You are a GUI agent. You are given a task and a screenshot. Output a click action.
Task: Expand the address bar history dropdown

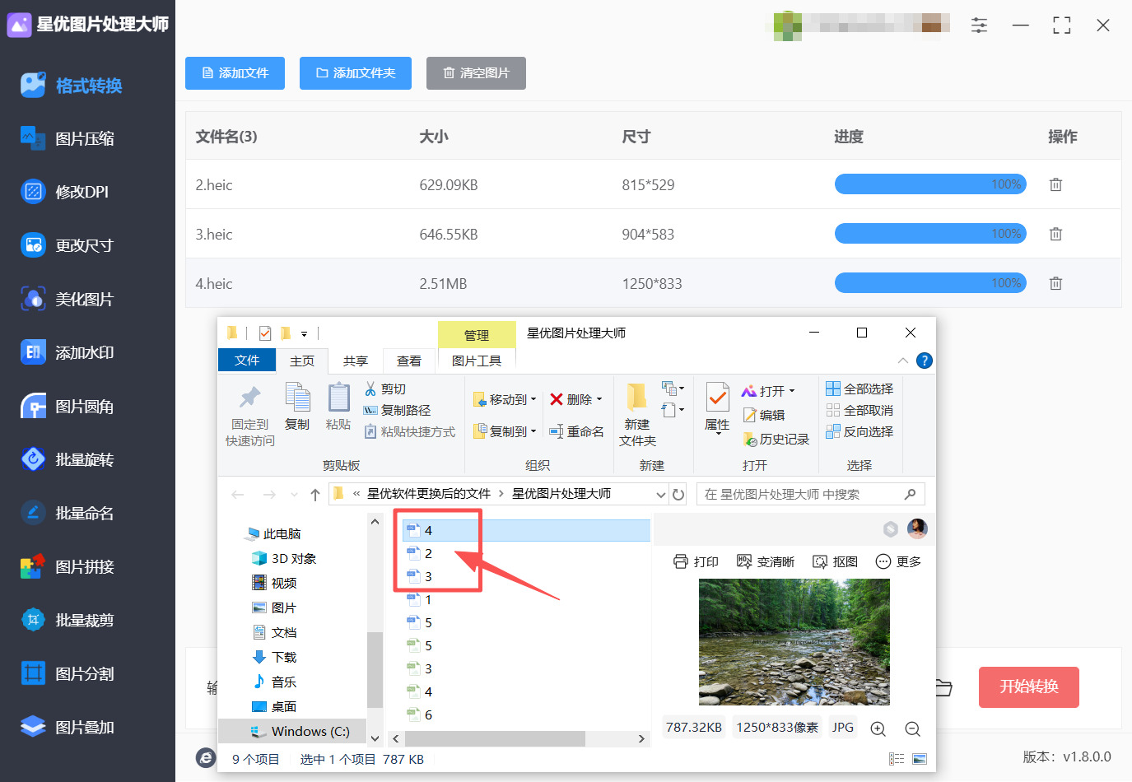tap(660, 494)
